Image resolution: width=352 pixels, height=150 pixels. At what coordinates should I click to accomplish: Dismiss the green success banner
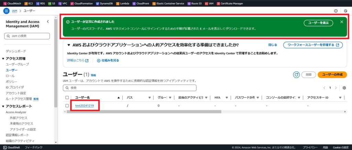pos(341,22)
